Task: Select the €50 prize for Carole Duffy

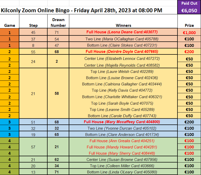Action: (x=189, y=116)
